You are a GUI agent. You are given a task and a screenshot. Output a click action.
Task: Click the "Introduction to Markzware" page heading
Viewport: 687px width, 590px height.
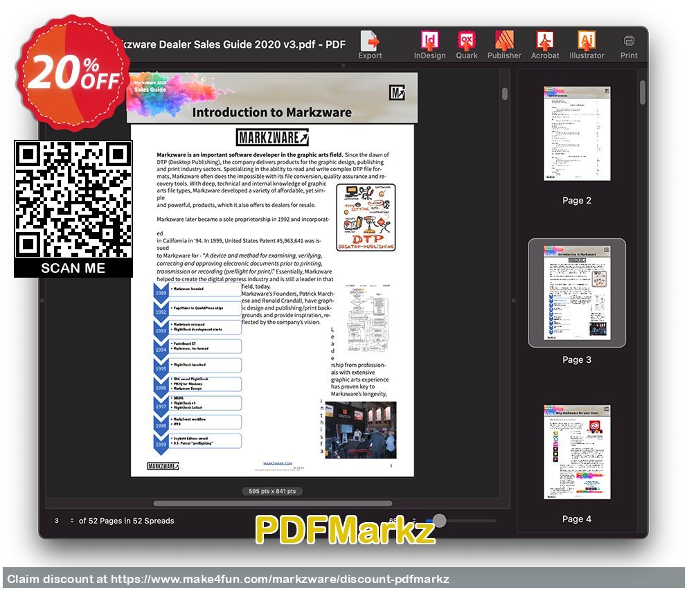tap(271, 112)
